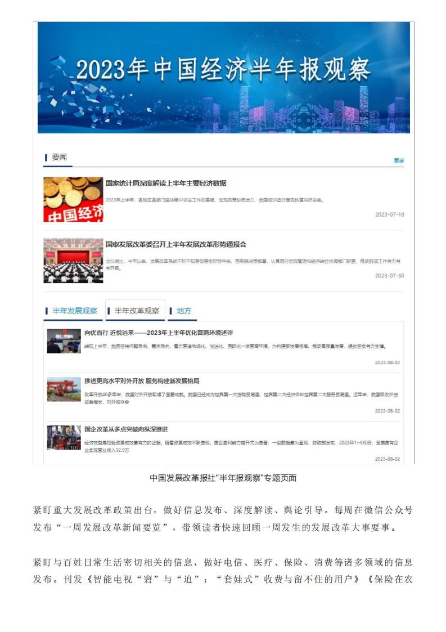446x632 pixels.
Task: Select date 2023-08-02 of 国企改革 article
Action: tap(387, 459)
